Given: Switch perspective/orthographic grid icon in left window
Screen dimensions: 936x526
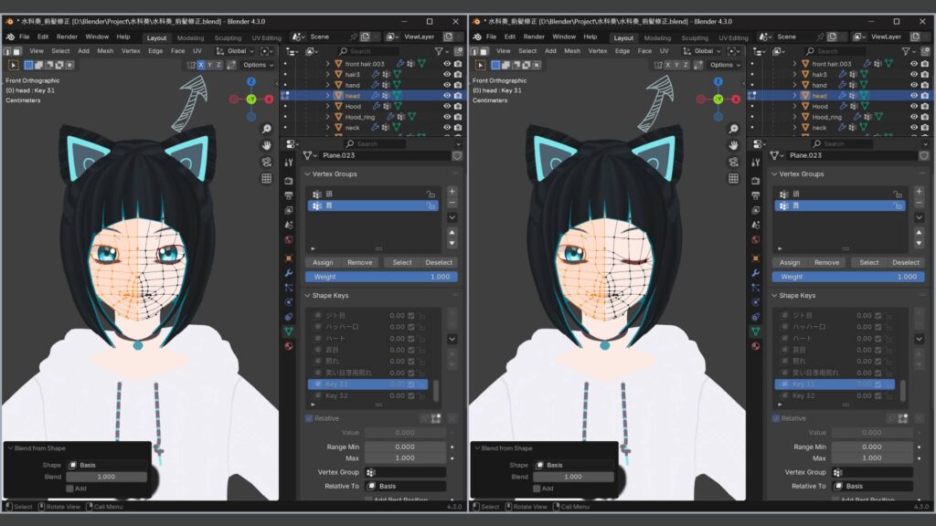Looking at the screenshot, I should click(x=266, y=178).
